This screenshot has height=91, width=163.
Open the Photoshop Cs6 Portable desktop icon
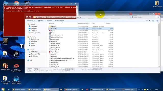(5, 80)
